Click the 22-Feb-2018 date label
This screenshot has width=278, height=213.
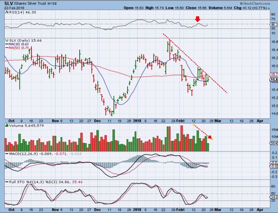(14, 8)
